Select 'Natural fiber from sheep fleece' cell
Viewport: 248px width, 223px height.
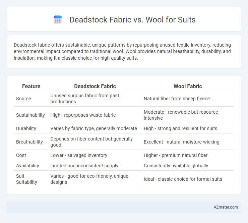[188, 99]
